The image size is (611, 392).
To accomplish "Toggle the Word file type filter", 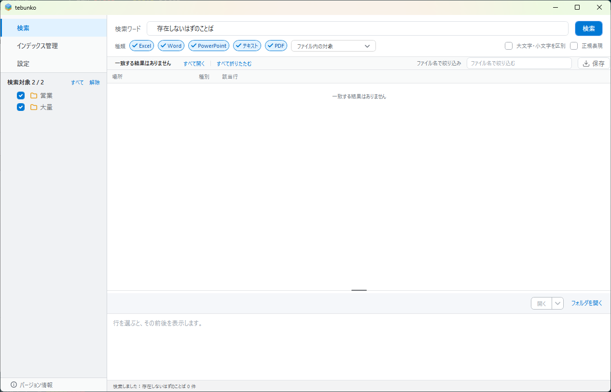I will (171, 46).
